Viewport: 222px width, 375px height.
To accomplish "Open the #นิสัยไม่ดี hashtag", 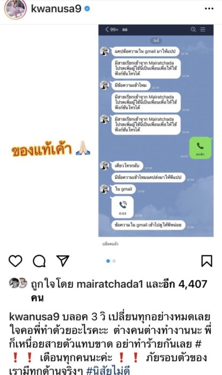I will (x=108, y=371).
